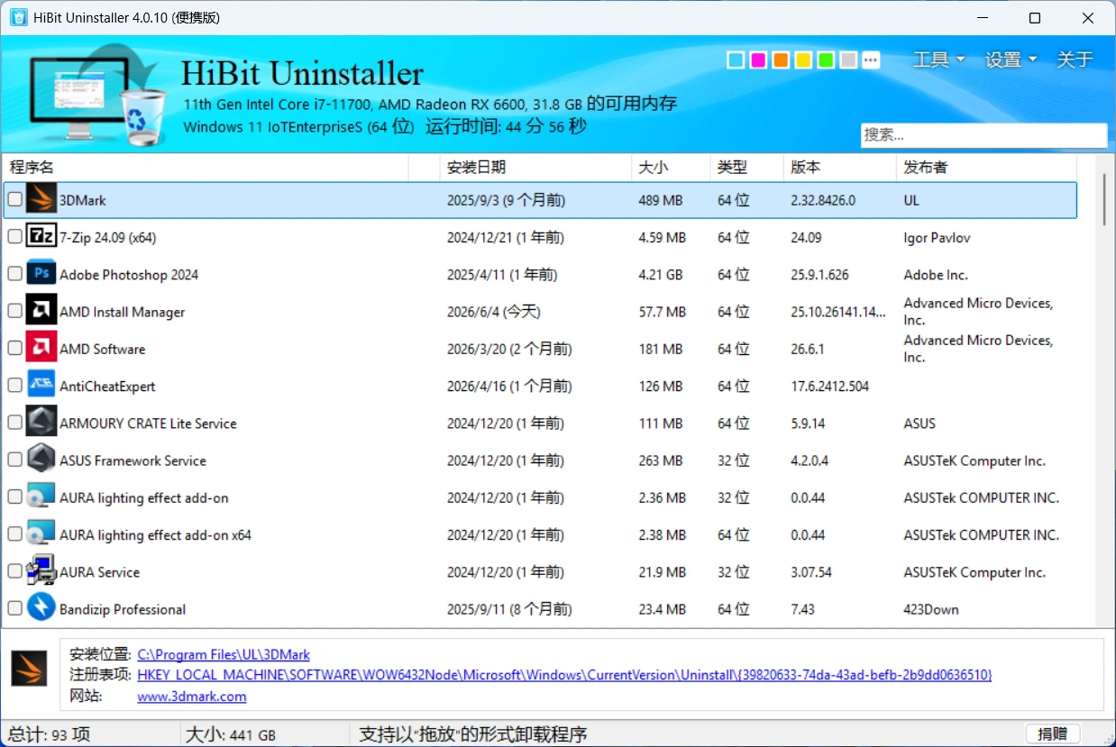Open the www.3dmark.com website link
This screenshot has width=1116, height=747.
click(192, 697)
